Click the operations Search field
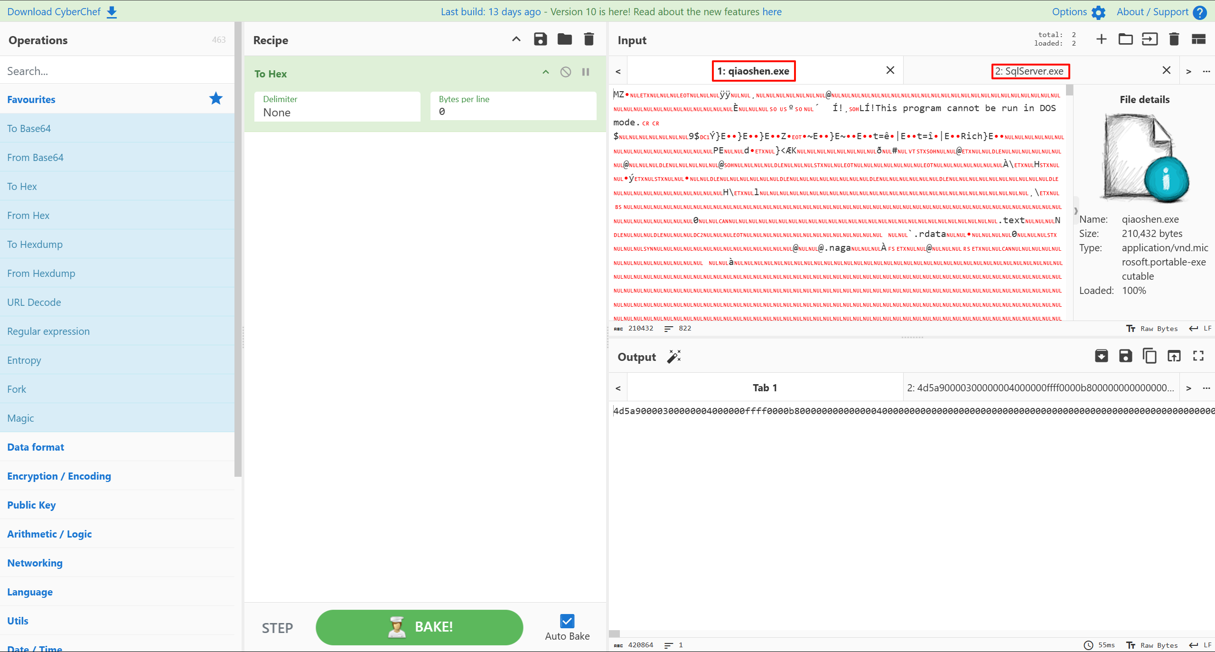This screenshot has width=1215, height=652. (x=117, y=71)
